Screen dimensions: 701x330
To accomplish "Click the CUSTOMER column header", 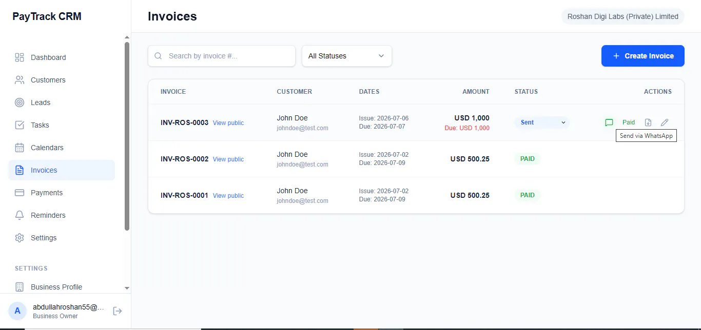I will point(295,92).
